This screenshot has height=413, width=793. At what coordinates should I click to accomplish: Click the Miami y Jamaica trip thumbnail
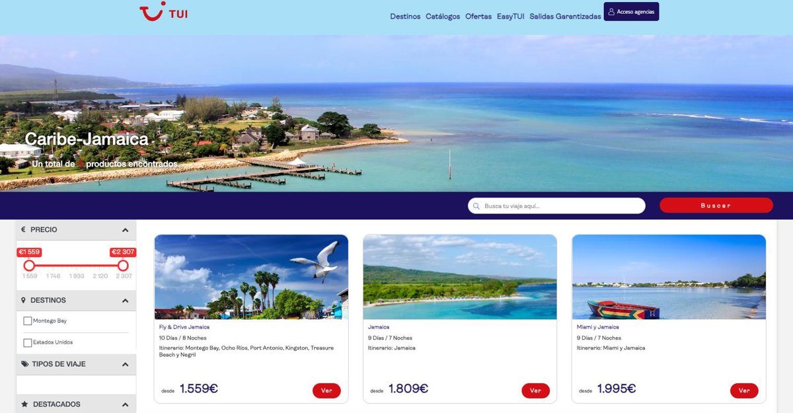click(x=669, y=277)
